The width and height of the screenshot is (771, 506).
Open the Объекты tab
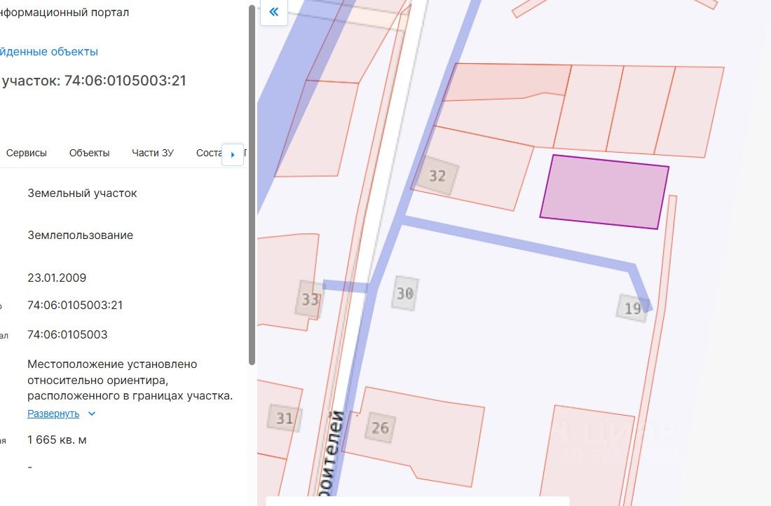coord(89,153)
